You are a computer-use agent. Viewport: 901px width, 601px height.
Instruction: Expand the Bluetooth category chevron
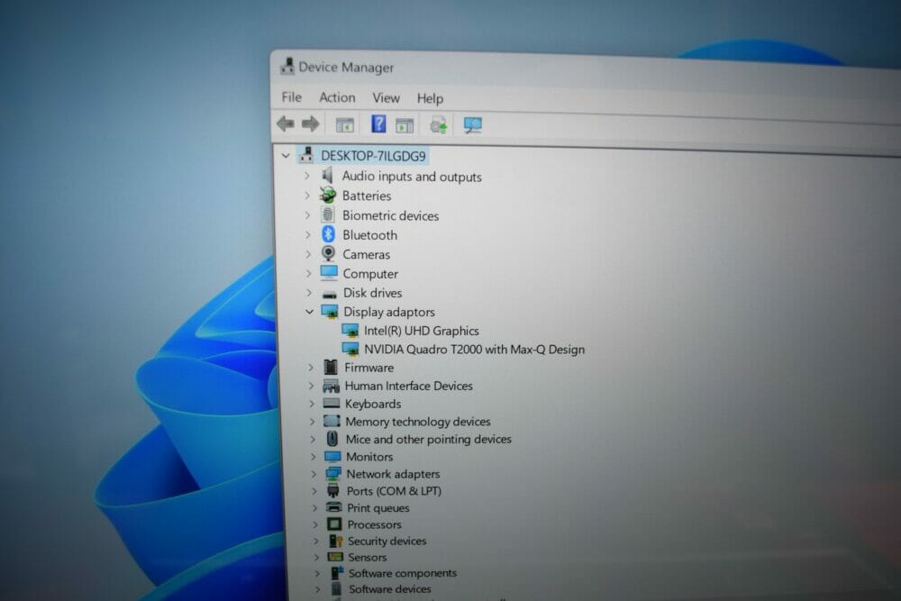(308, 234)
